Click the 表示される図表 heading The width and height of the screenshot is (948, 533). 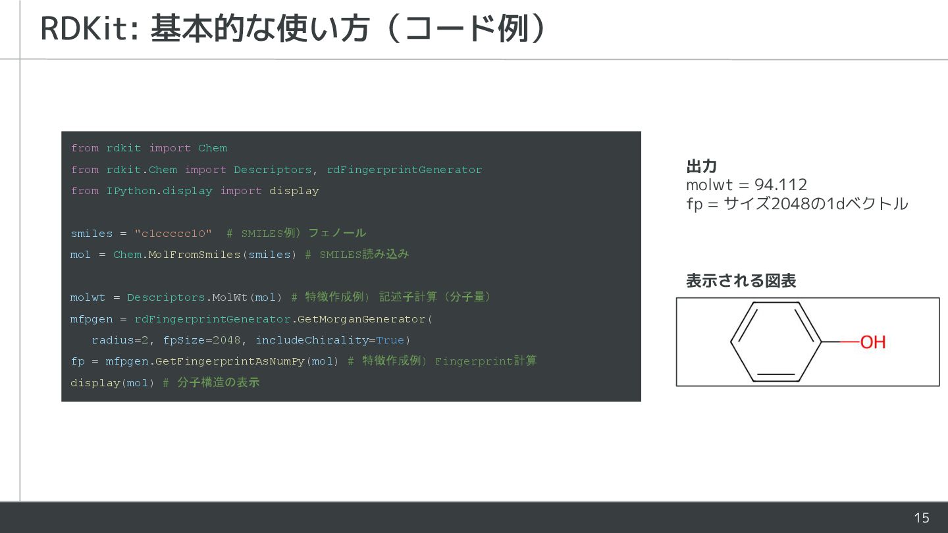[741, 281]
